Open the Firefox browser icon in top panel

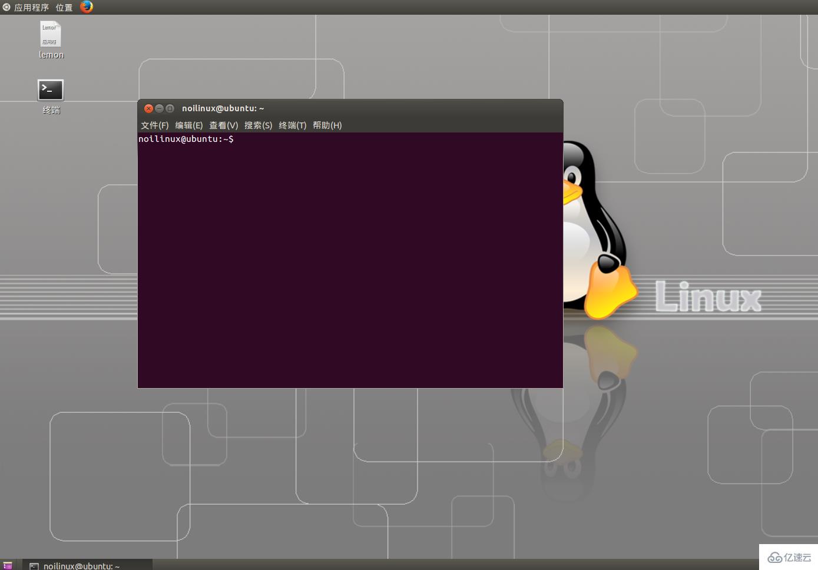(x=87, y=7)
